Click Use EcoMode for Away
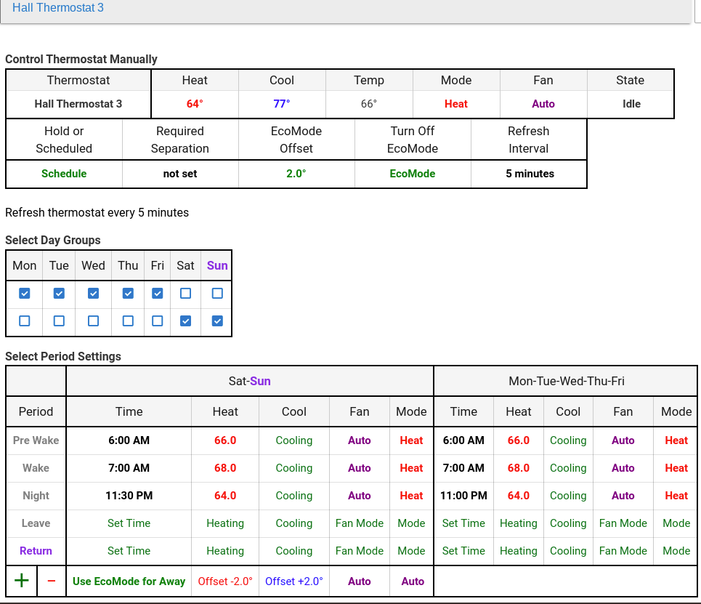701x604 pixels. tap(129, 581)
